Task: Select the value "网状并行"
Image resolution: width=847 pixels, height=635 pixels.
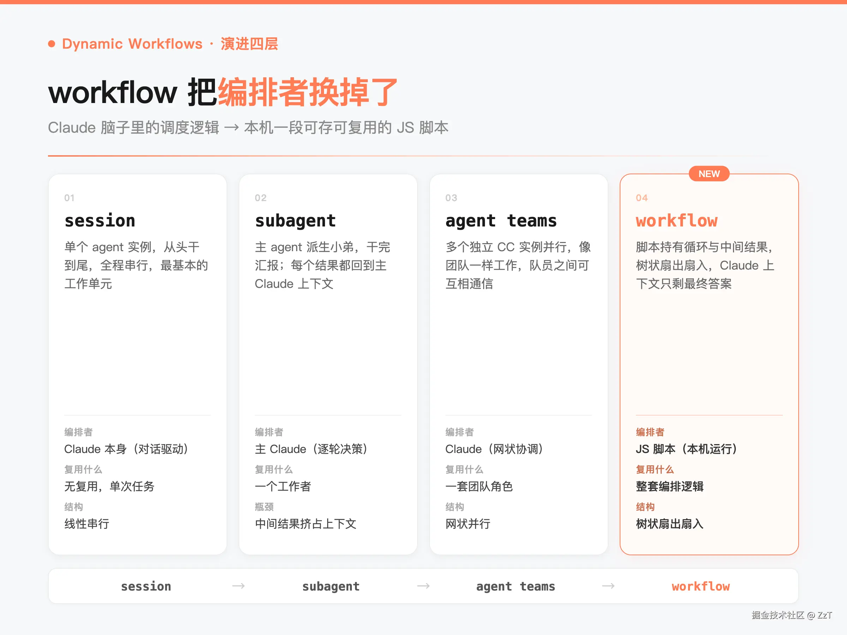Action: (468, 524)
